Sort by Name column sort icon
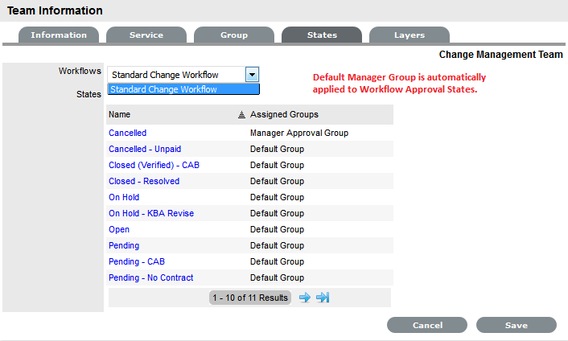 tap(241, 115)
